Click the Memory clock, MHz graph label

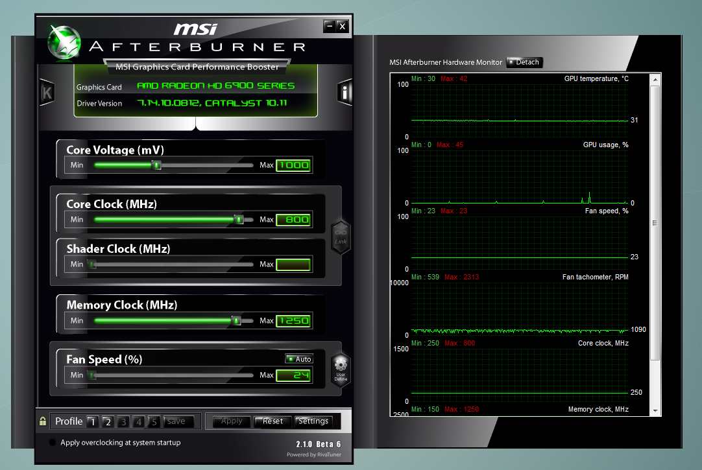[x=598, y=409]
